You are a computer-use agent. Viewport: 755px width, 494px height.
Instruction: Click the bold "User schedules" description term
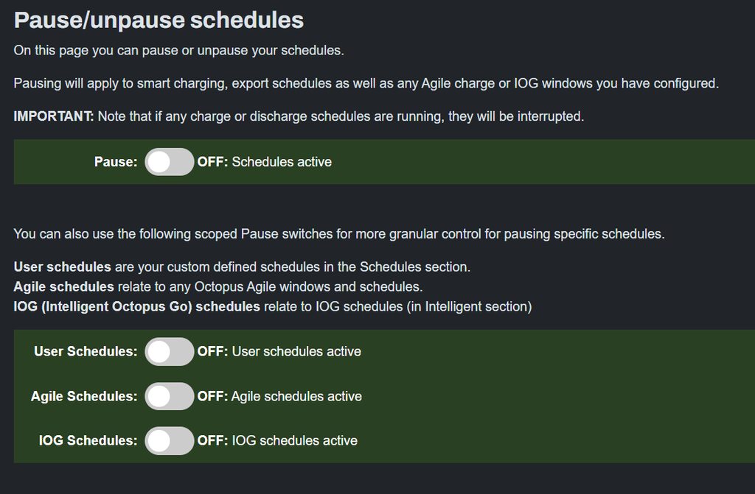point(63,267)
